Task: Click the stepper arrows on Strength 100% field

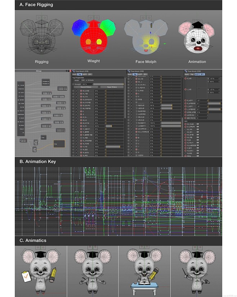Action: point(92,84)
